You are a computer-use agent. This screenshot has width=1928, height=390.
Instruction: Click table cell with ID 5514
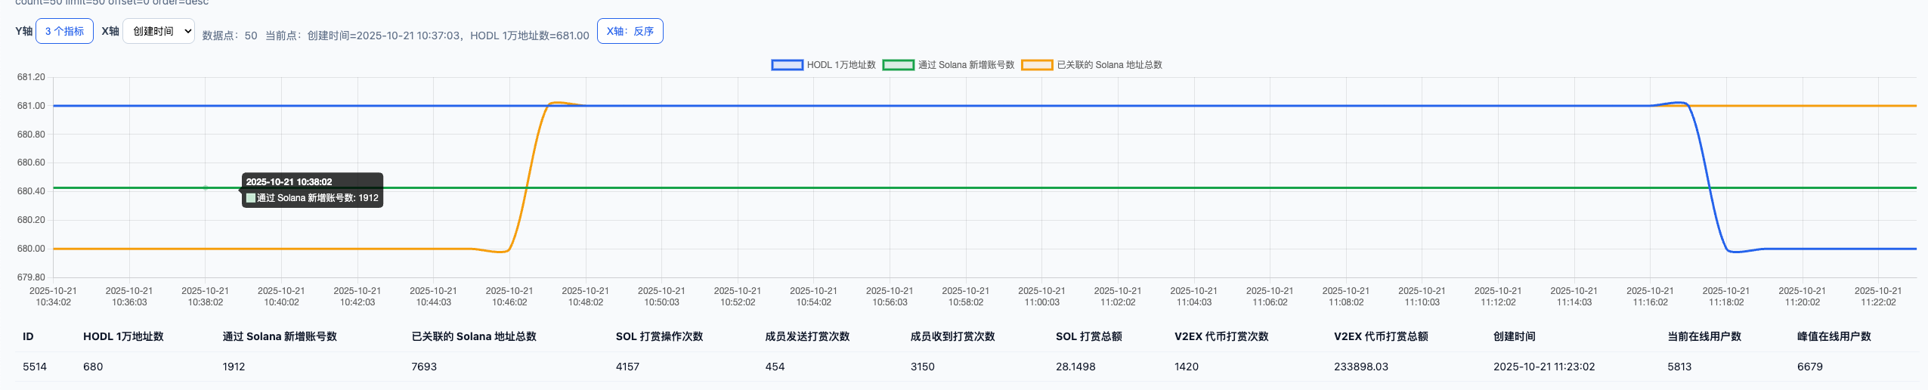tap(35, 367)
